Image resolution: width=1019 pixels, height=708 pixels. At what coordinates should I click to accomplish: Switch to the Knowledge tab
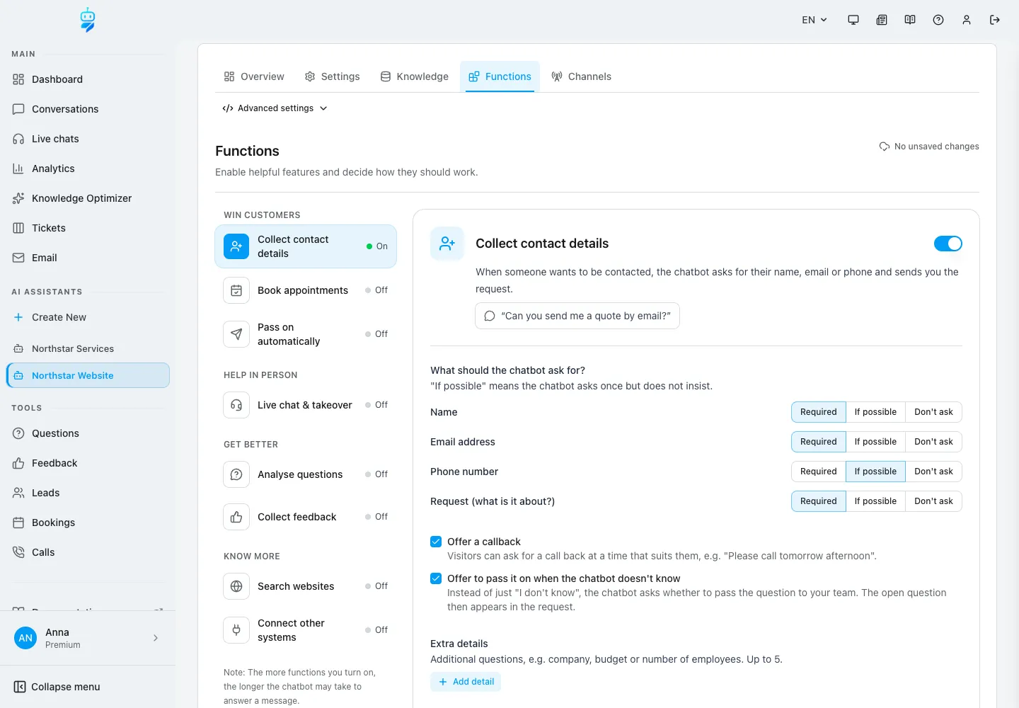[415, 76]
